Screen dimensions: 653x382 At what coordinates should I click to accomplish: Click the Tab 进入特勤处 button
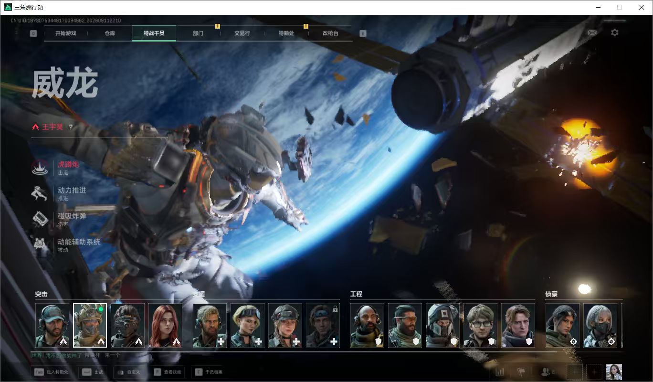click(x=51, y=372)
